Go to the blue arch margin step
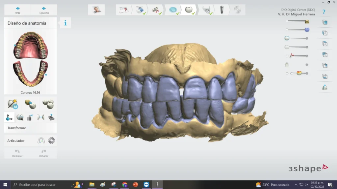 pos(173,10)
